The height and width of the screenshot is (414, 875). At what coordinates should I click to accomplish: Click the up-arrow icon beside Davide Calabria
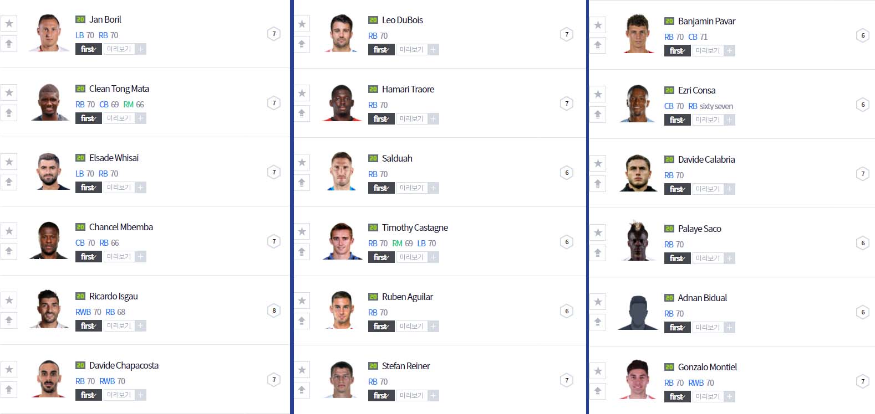tap(598, 183)
